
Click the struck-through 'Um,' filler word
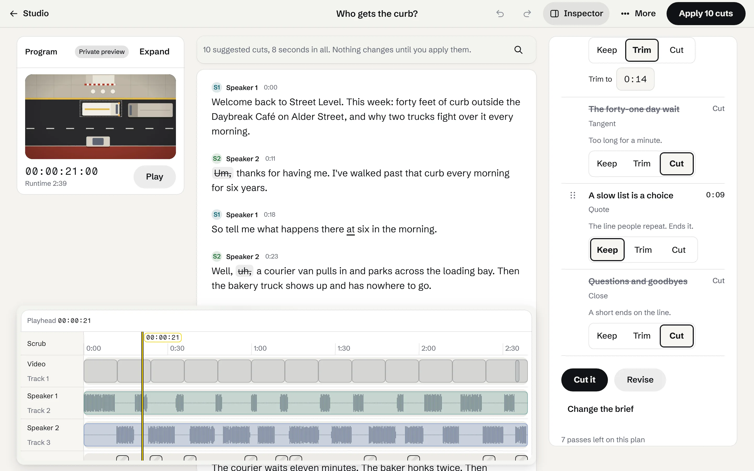click(223, 173)
